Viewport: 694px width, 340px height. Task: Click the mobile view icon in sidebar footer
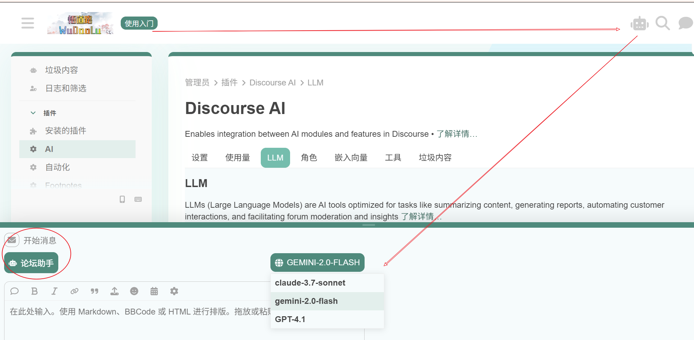(122, 199)
